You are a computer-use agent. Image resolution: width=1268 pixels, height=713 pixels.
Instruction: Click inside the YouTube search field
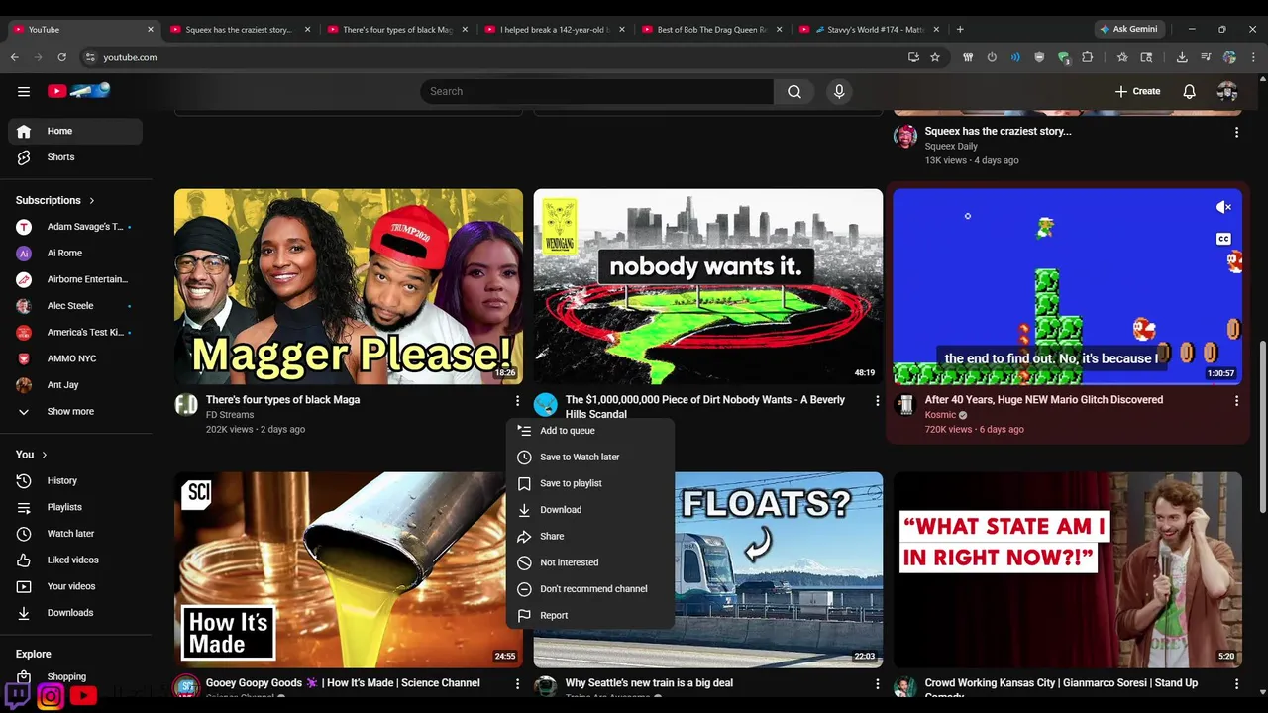tap(596, 91)
